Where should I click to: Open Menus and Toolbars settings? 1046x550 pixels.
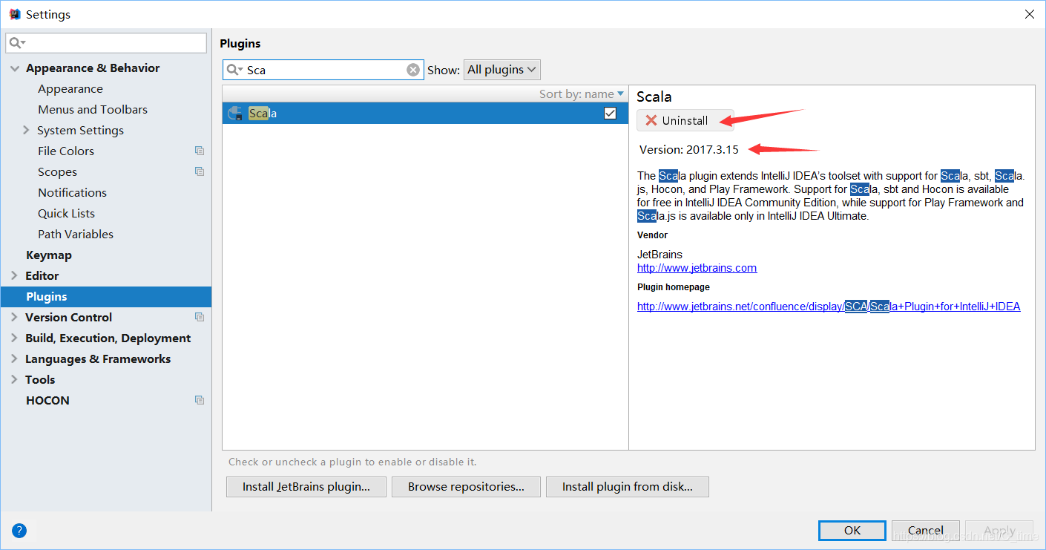[93, 109]
